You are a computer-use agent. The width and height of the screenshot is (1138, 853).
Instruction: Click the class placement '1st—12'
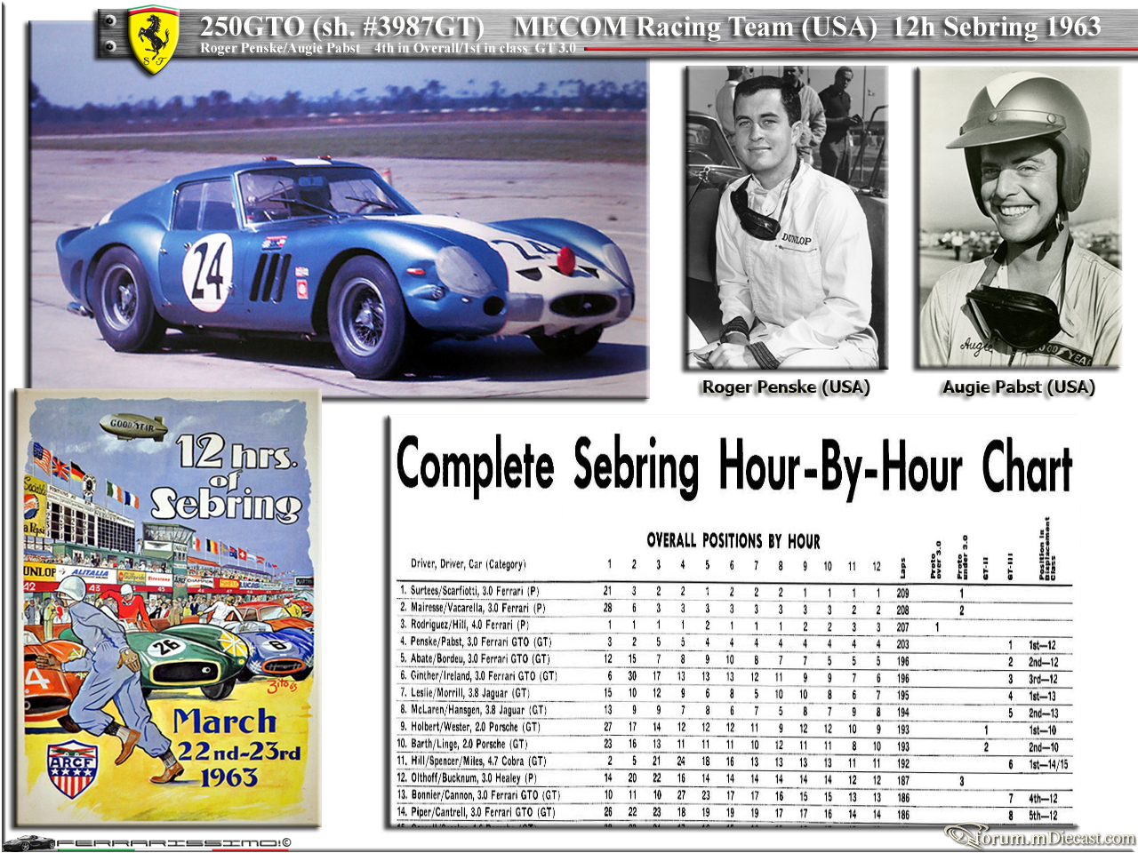click(1043, 645)
